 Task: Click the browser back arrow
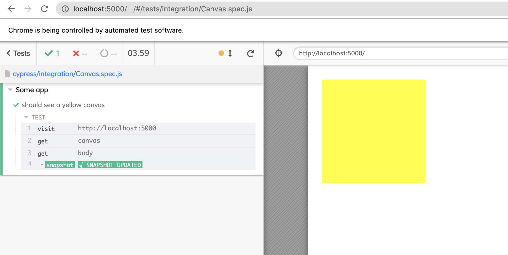(11, 9)
